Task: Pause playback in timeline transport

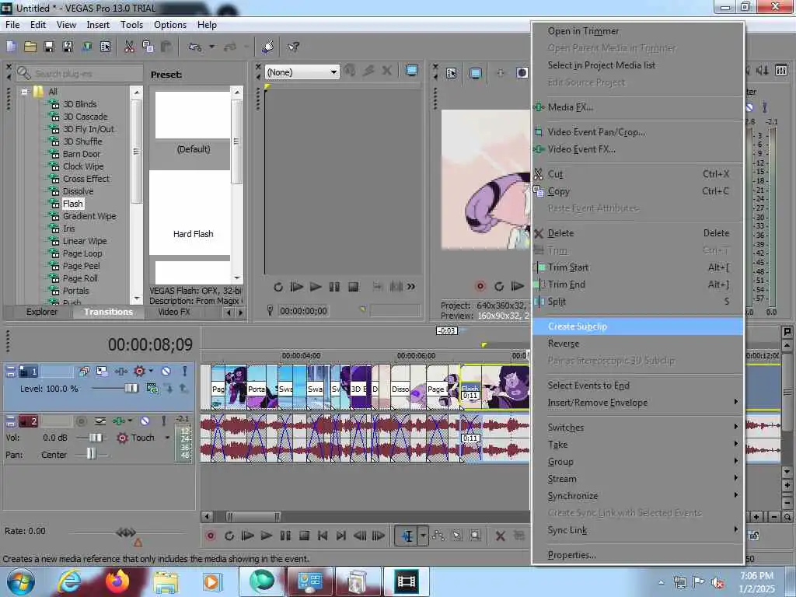Action: [285, 536]
